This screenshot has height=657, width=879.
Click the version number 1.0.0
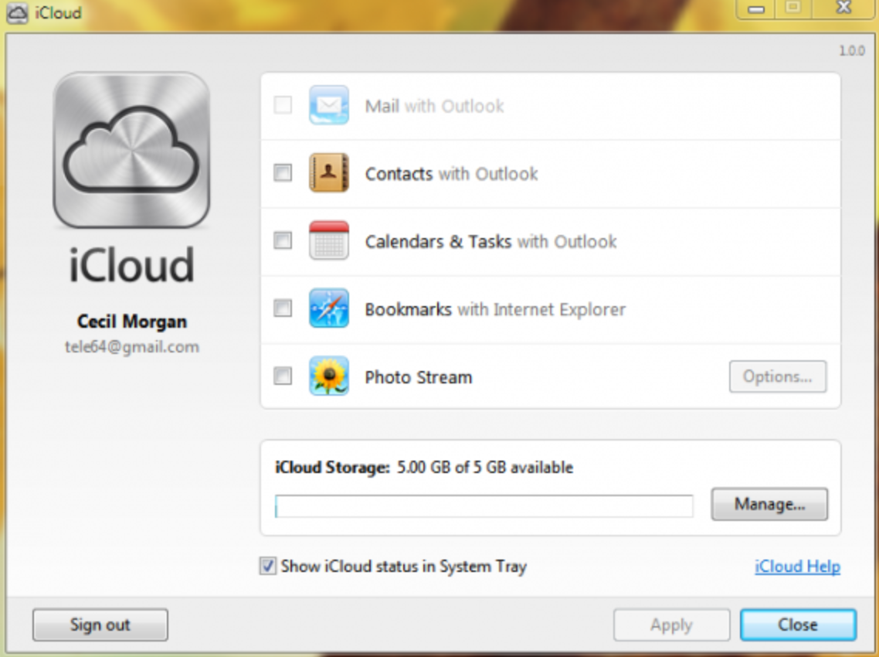(851, 50)
